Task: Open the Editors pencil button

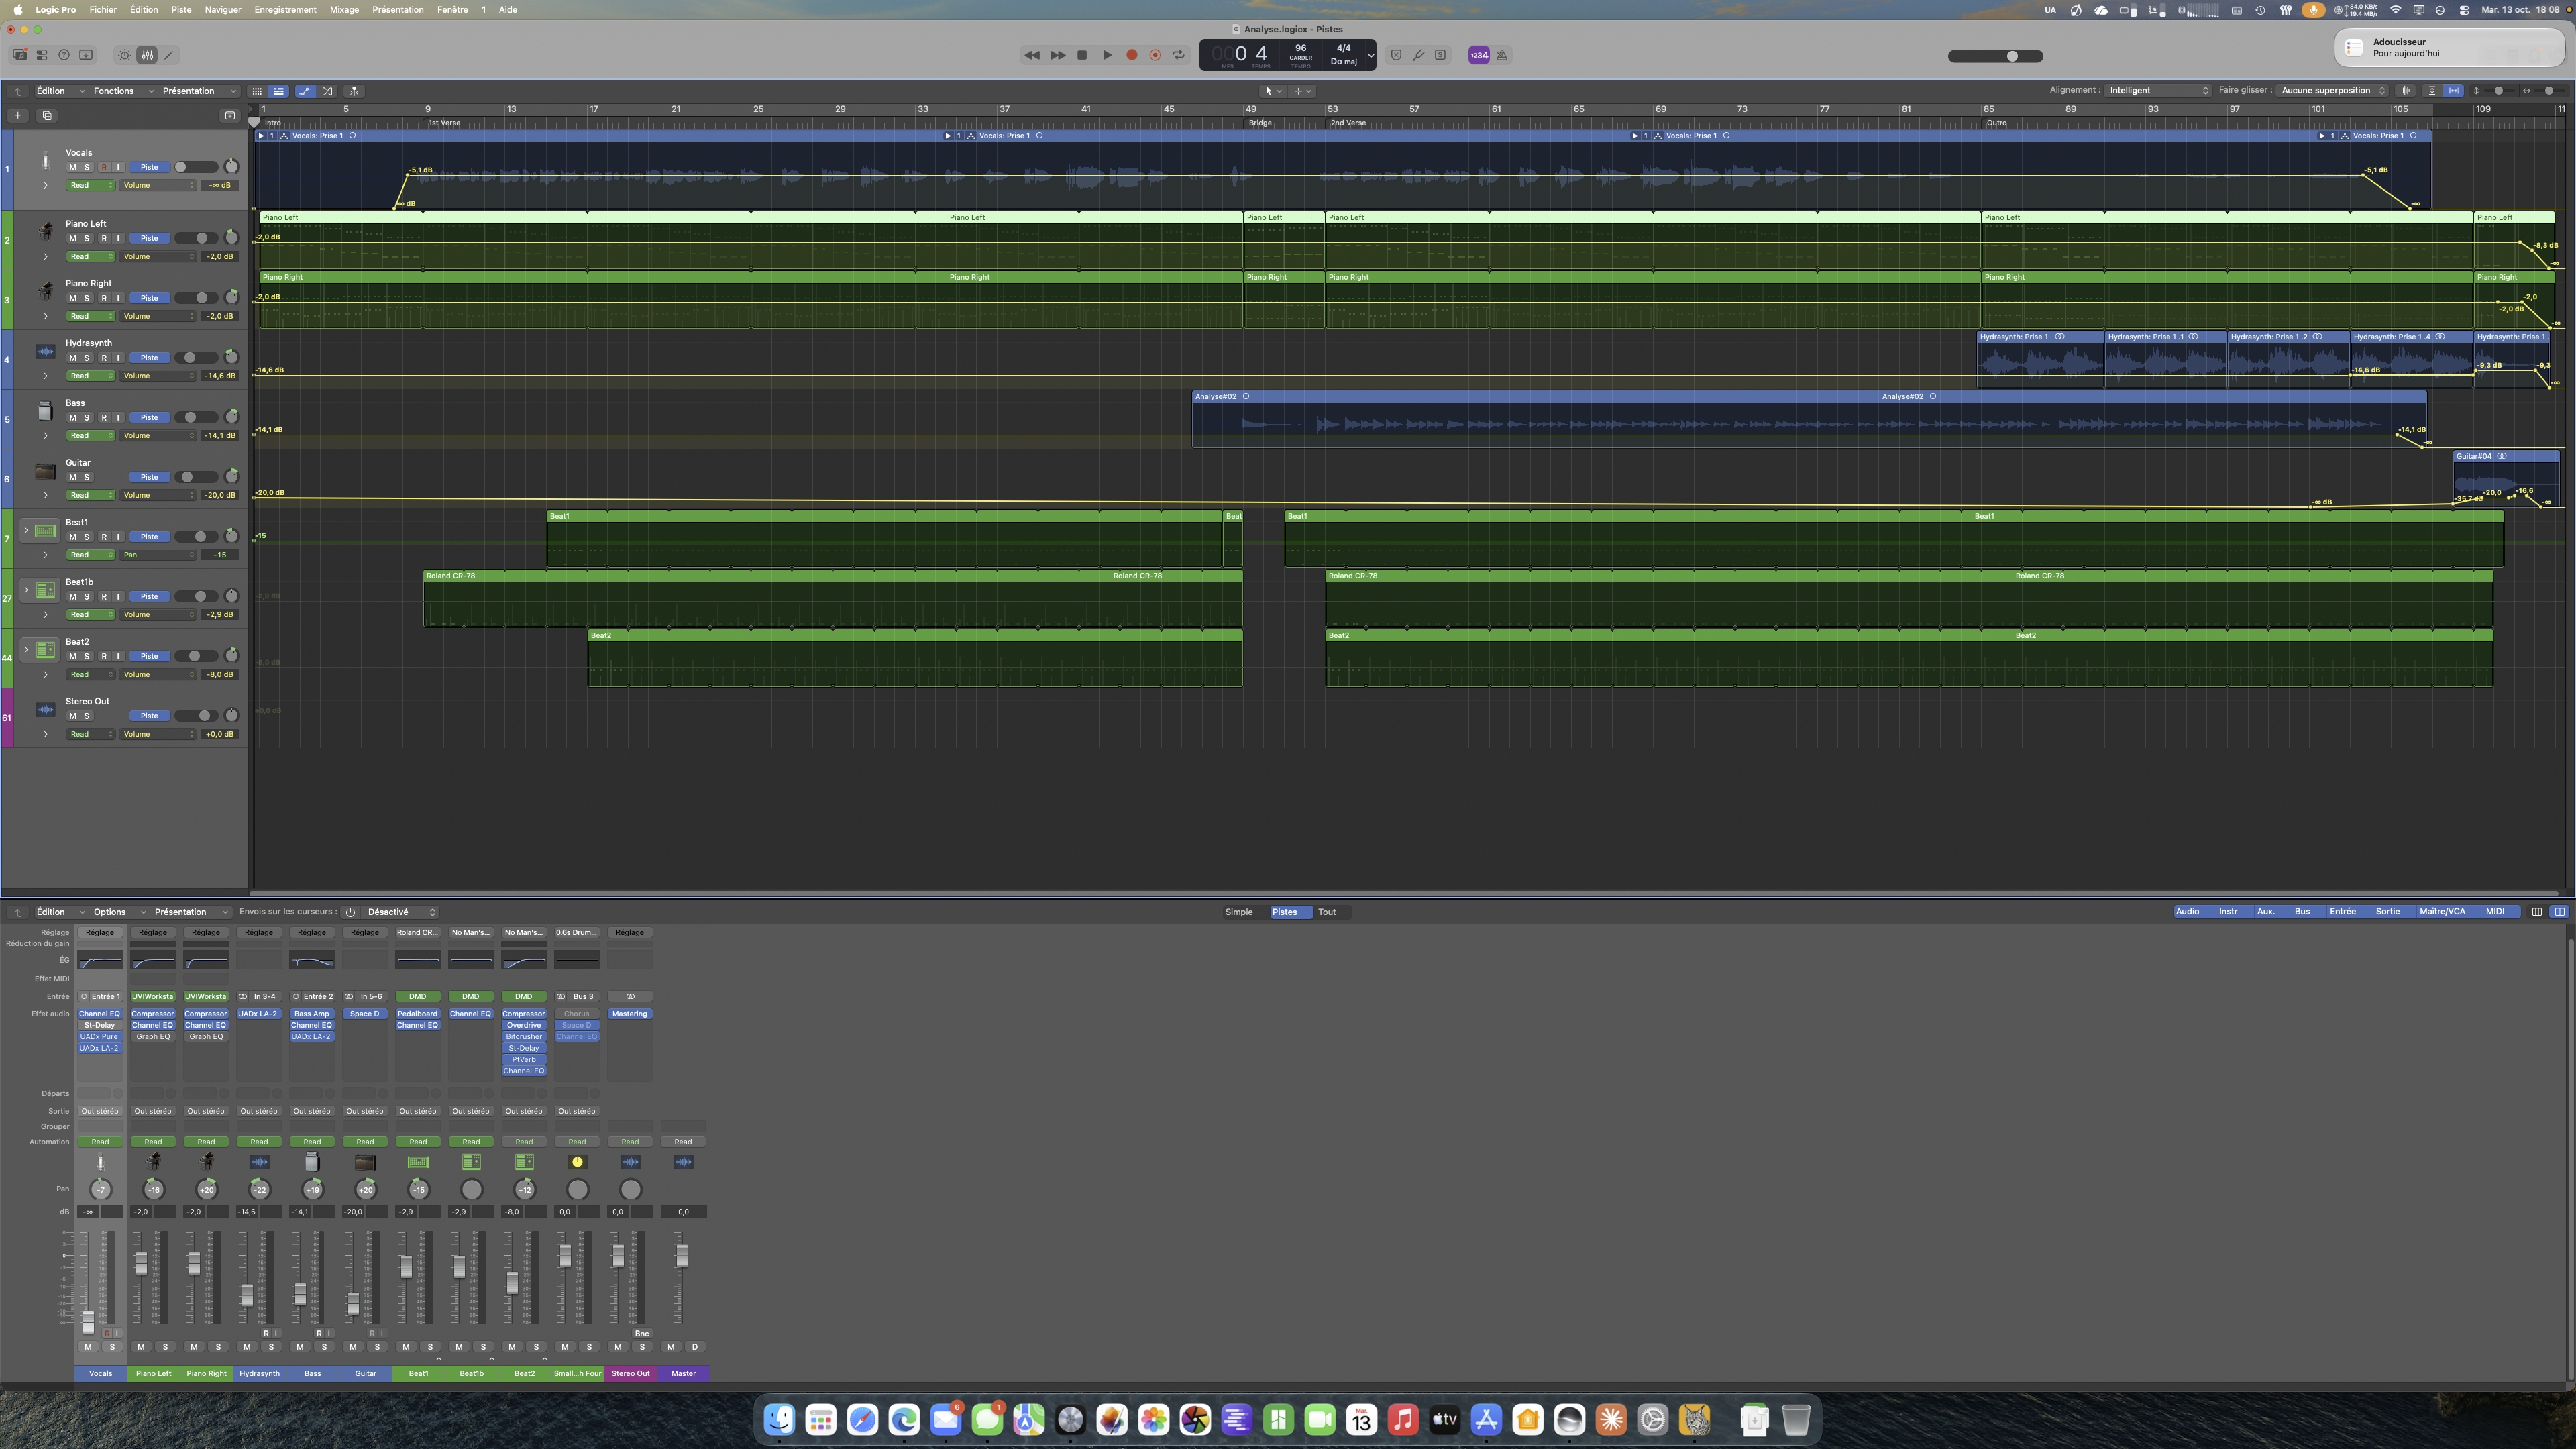Action: click(169, 55)
